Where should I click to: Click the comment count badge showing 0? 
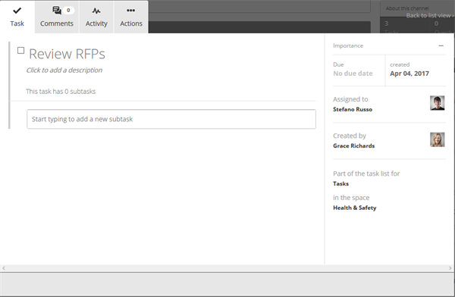click(68, 10)
